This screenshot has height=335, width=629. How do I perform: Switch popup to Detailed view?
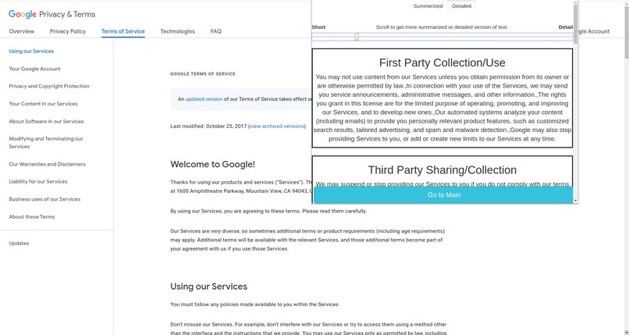tap(462, 6)
